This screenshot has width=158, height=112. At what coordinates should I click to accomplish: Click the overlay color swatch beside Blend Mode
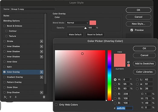click(x=93, y=23)
